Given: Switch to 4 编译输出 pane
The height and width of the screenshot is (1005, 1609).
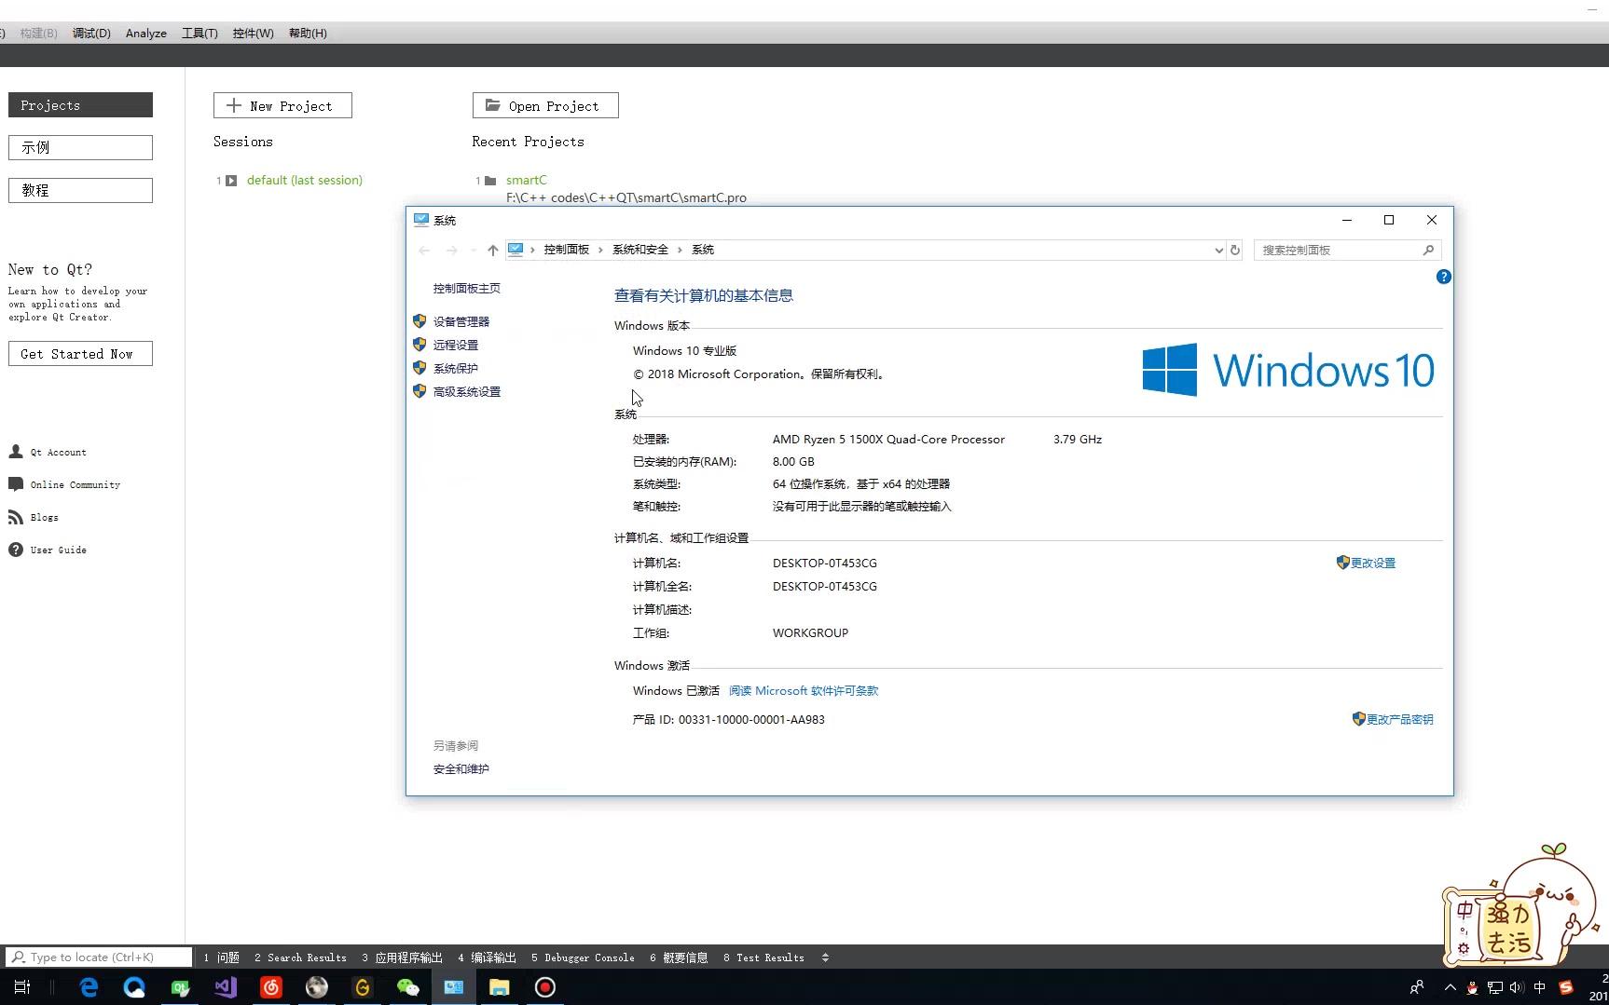Looking at the screenshot, I should 488,957.
